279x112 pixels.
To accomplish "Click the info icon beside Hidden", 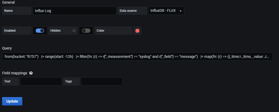I will click(x=74, y=31).
